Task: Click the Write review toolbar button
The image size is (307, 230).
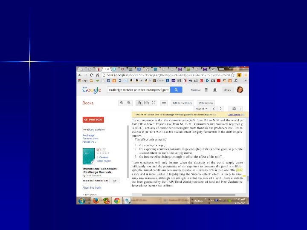Action: tap(206, 103)
